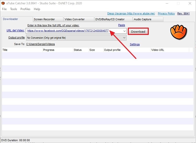The height and width of the screenshot is (143, 196).
Task: Sort by the Size column header
Action: [96, 50]
